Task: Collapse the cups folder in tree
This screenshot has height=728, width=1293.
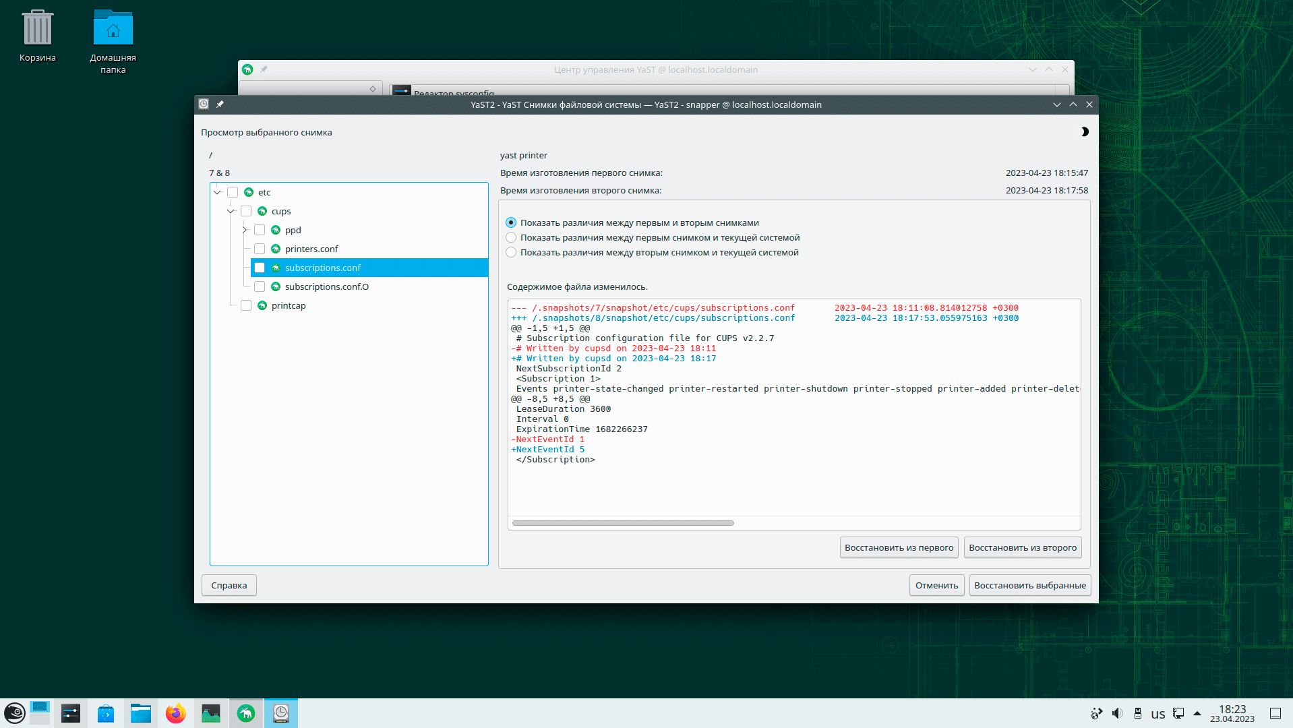Action: pos(231,212)
